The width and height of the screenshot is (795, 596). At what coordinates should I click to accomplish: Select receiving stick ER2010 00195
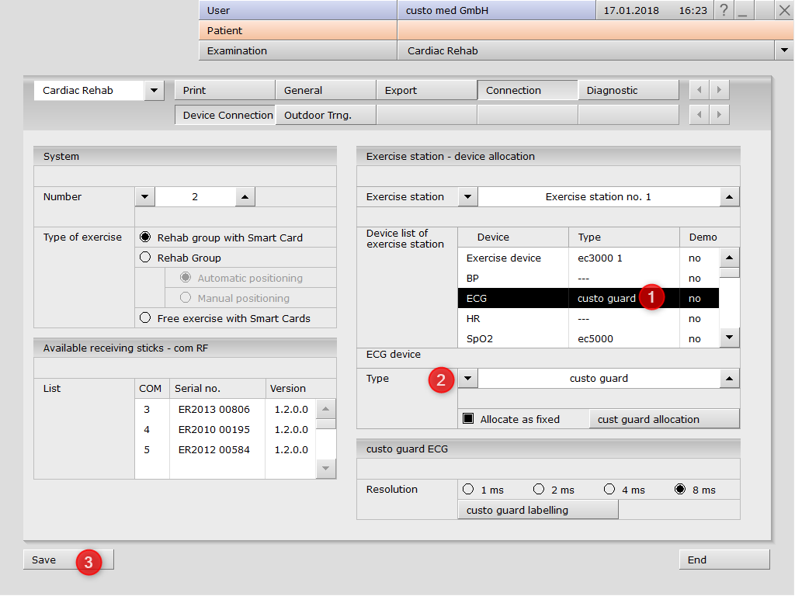(x=225, y=429)
